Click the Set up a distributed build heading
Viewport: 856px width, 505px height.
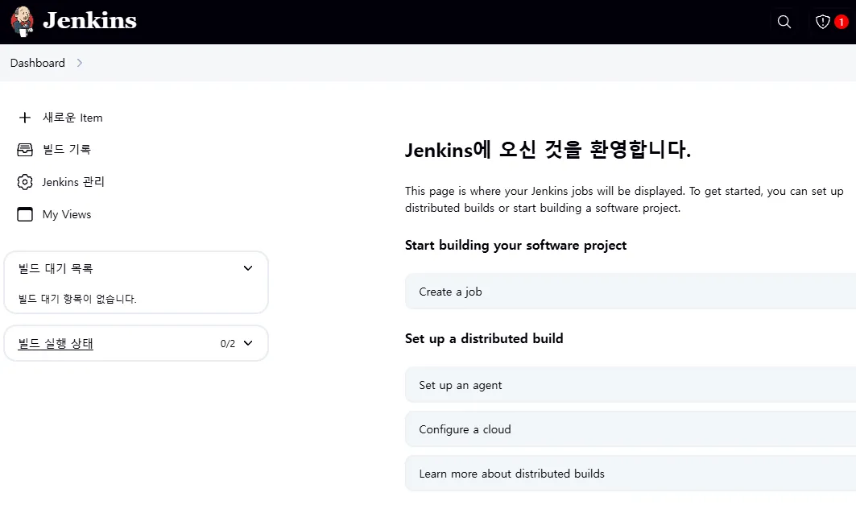pos(484,338)
